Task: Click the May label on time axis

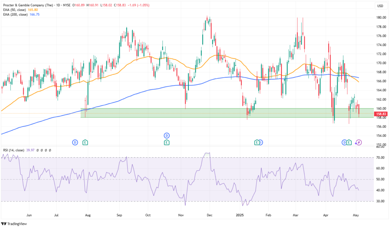Action: point(356,215)
